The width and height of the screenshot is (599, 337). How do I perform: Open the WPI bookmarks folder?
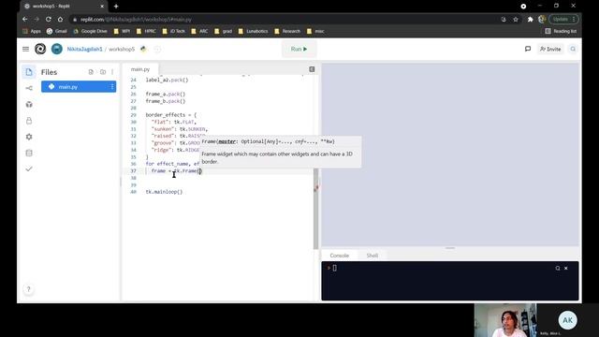[x=123, y=31]
